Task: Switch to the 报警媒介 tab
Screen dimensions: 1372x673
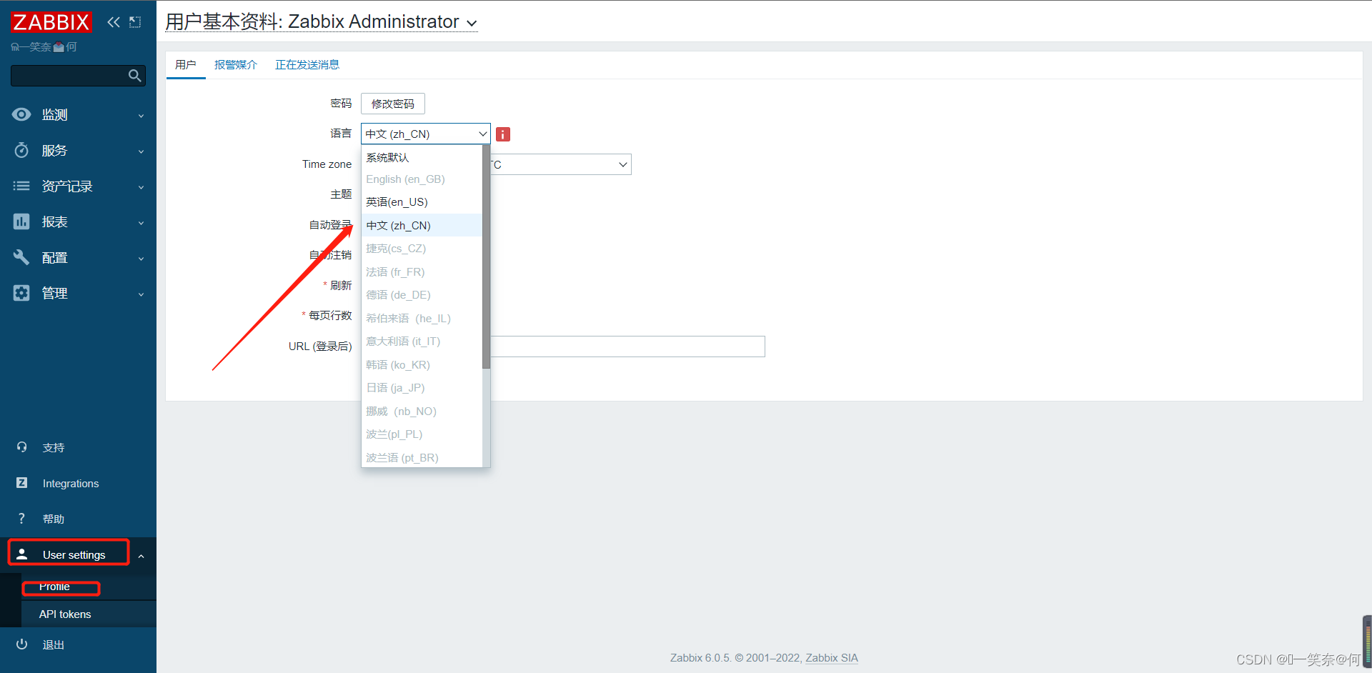Action: (236, 64)
